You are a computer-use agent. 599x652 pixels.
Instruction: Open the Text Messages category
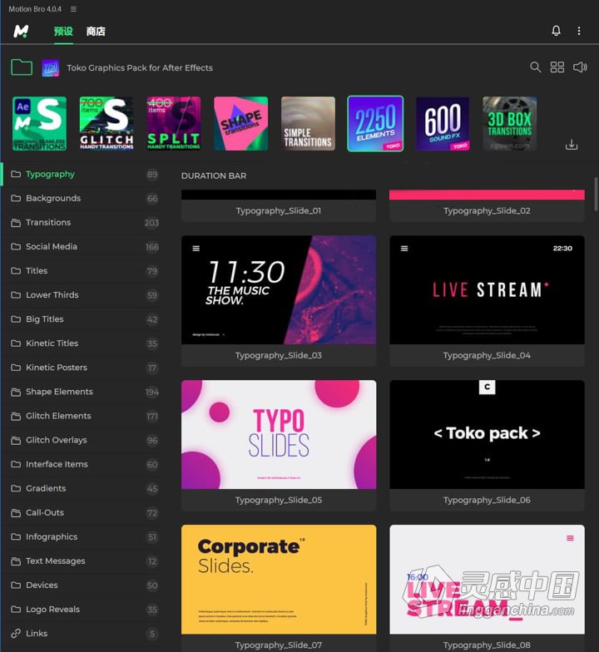pos(83,561)
